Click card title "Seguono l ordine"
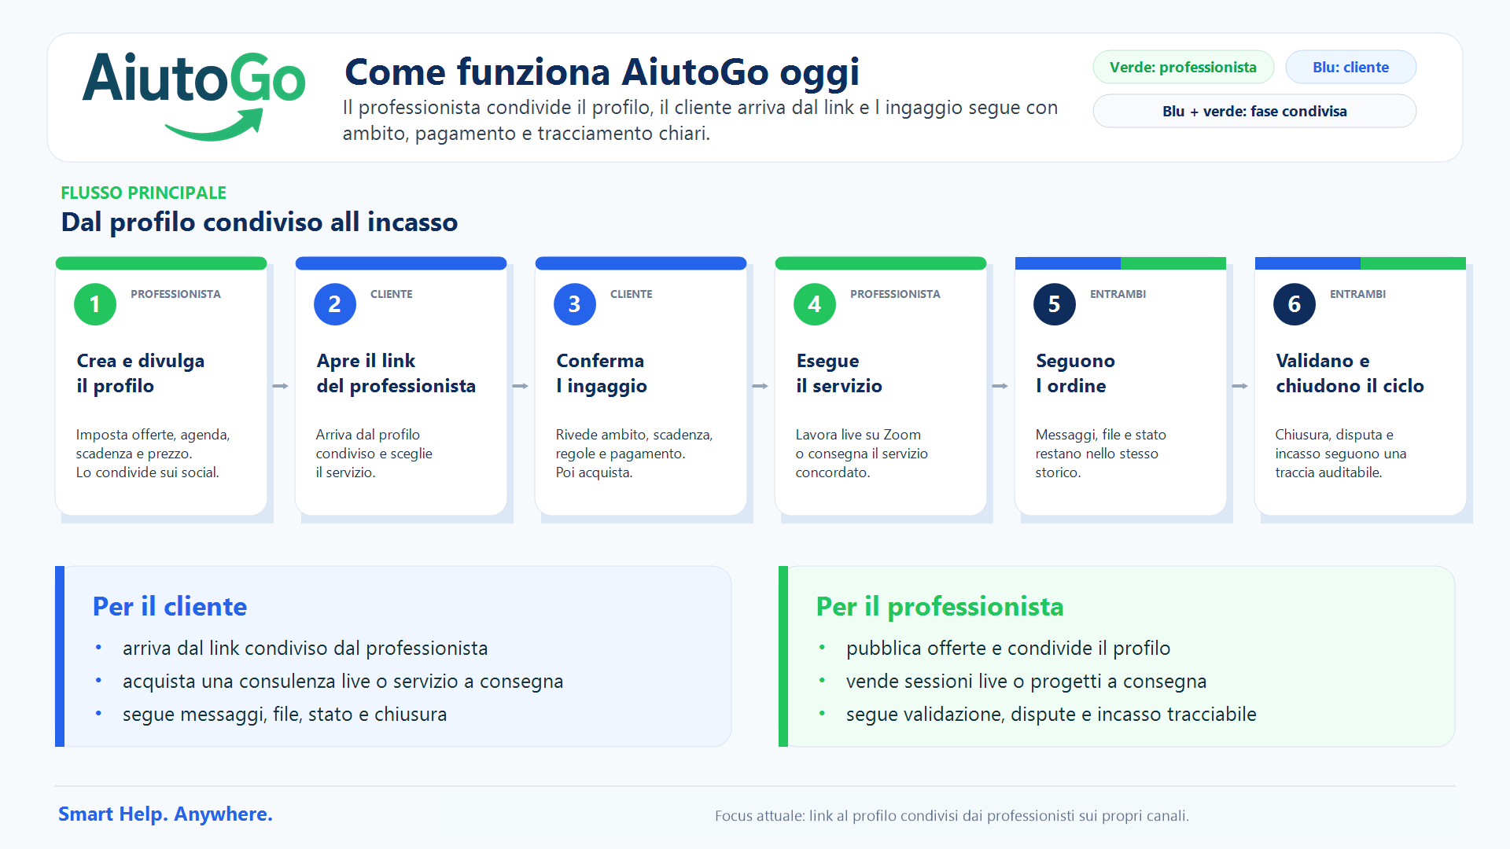1510x849 pixels. click(x=1075, y=373)
